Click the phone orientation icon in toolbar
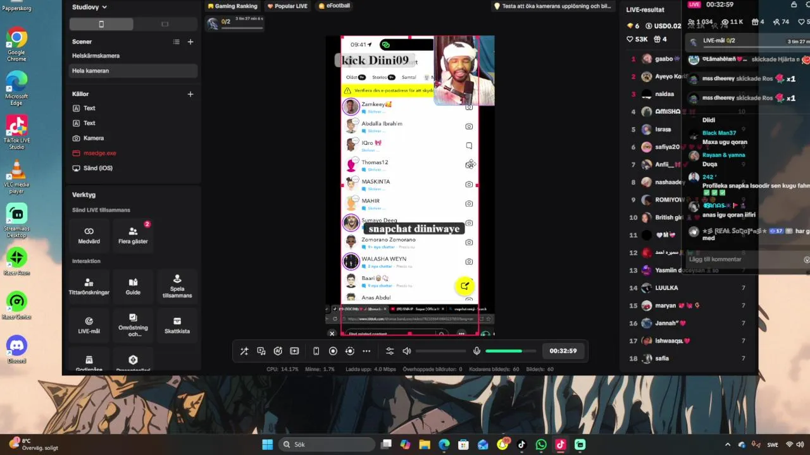Image resolution: width=810 pixels, height=455 pixels. 316,351
